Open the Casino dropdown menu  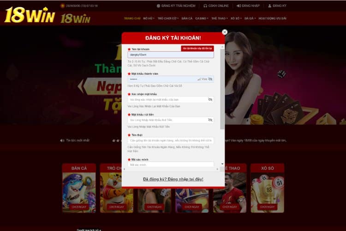coord(202,18)
